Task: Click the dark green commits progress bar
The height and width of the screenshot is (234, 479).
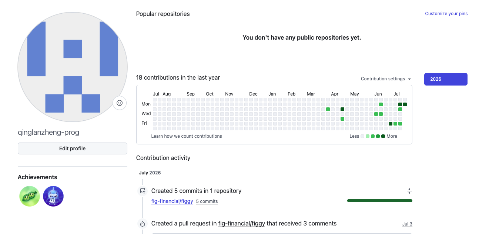Action: point(380,201)
